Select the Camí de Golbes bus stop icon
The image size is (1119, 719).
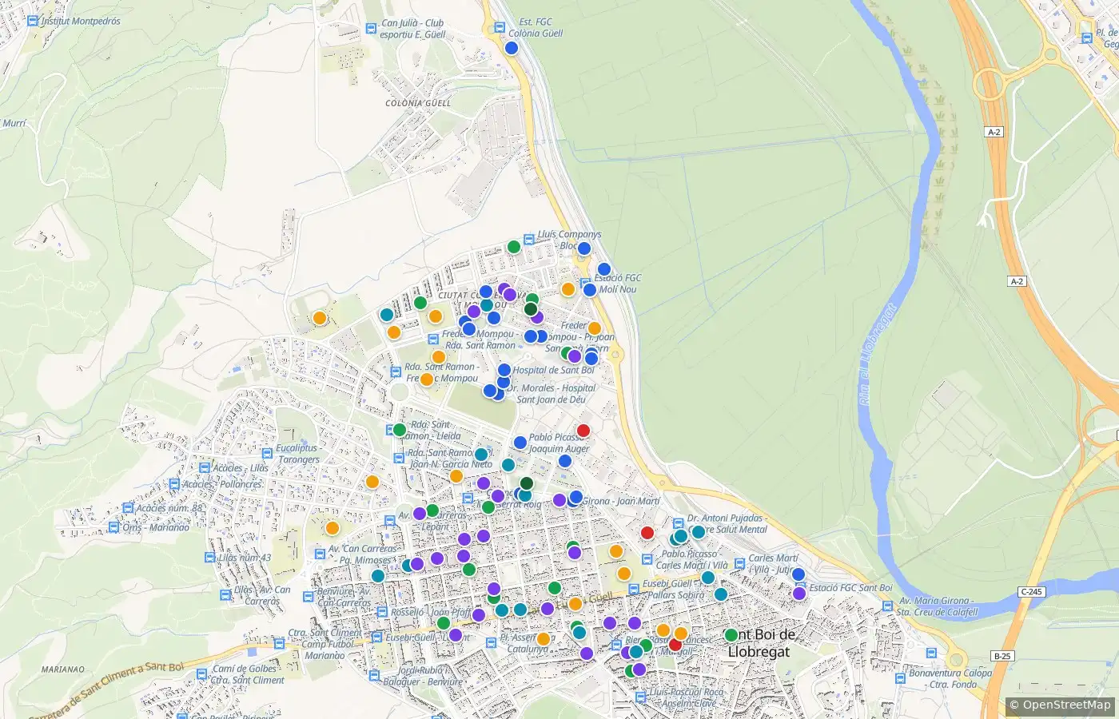[200, 674]
